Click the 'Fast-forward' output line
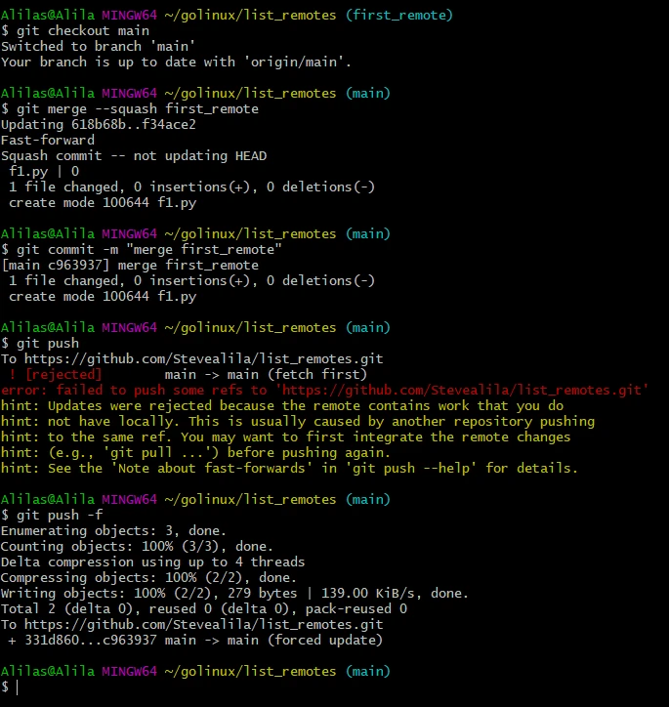The height and width of the screenshot is (707, 669). [48, 140]
